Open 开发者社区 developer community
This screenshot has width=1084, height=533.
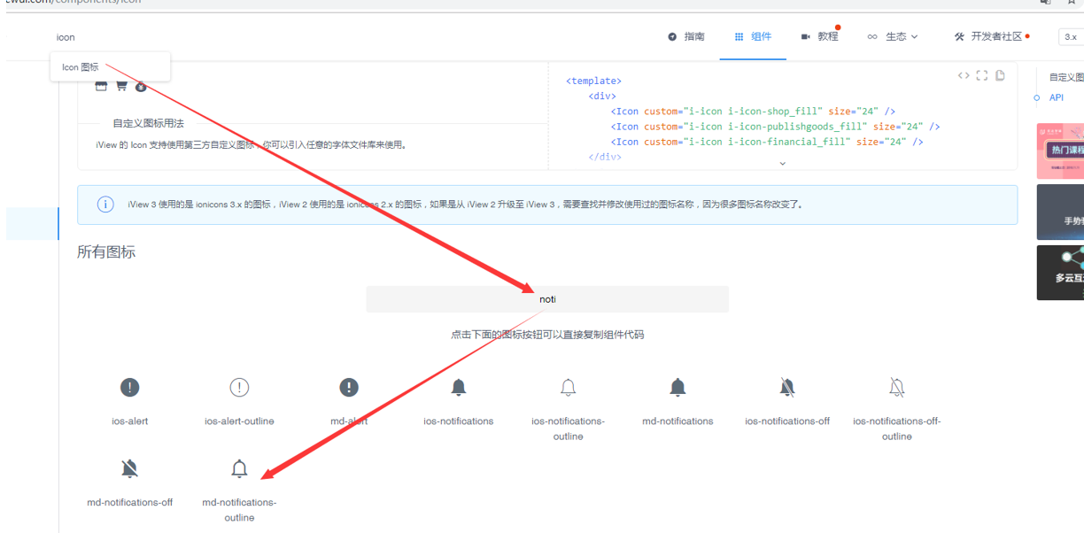click(x=991, y=37)
